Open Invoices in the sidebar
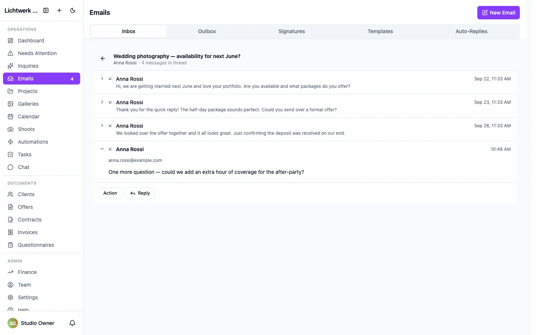537x335 pixels. tap(41, 232)
